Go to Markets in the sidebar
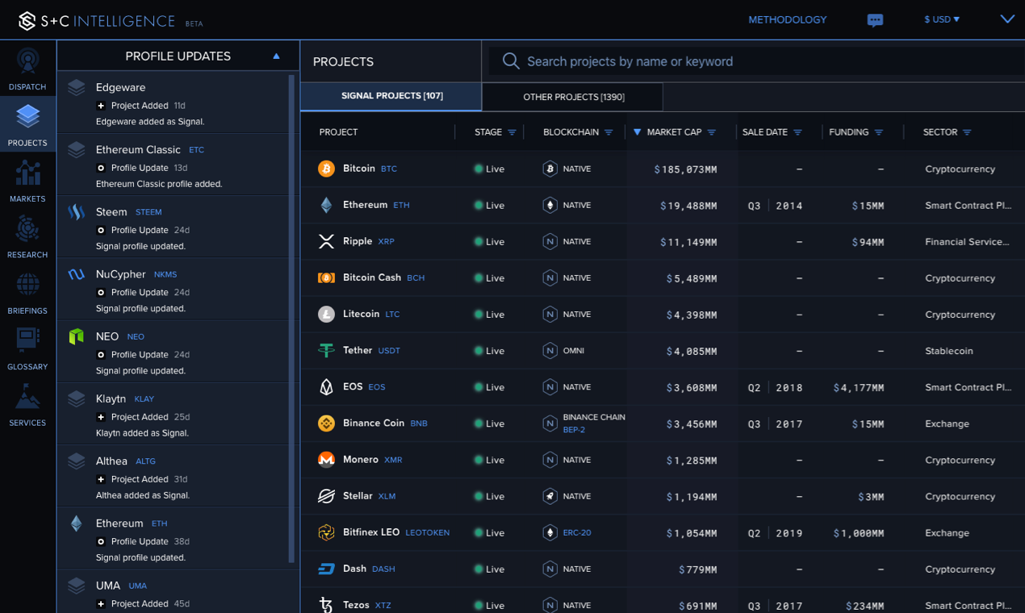This screenshot has height=613, width=1025. (27, 181)
